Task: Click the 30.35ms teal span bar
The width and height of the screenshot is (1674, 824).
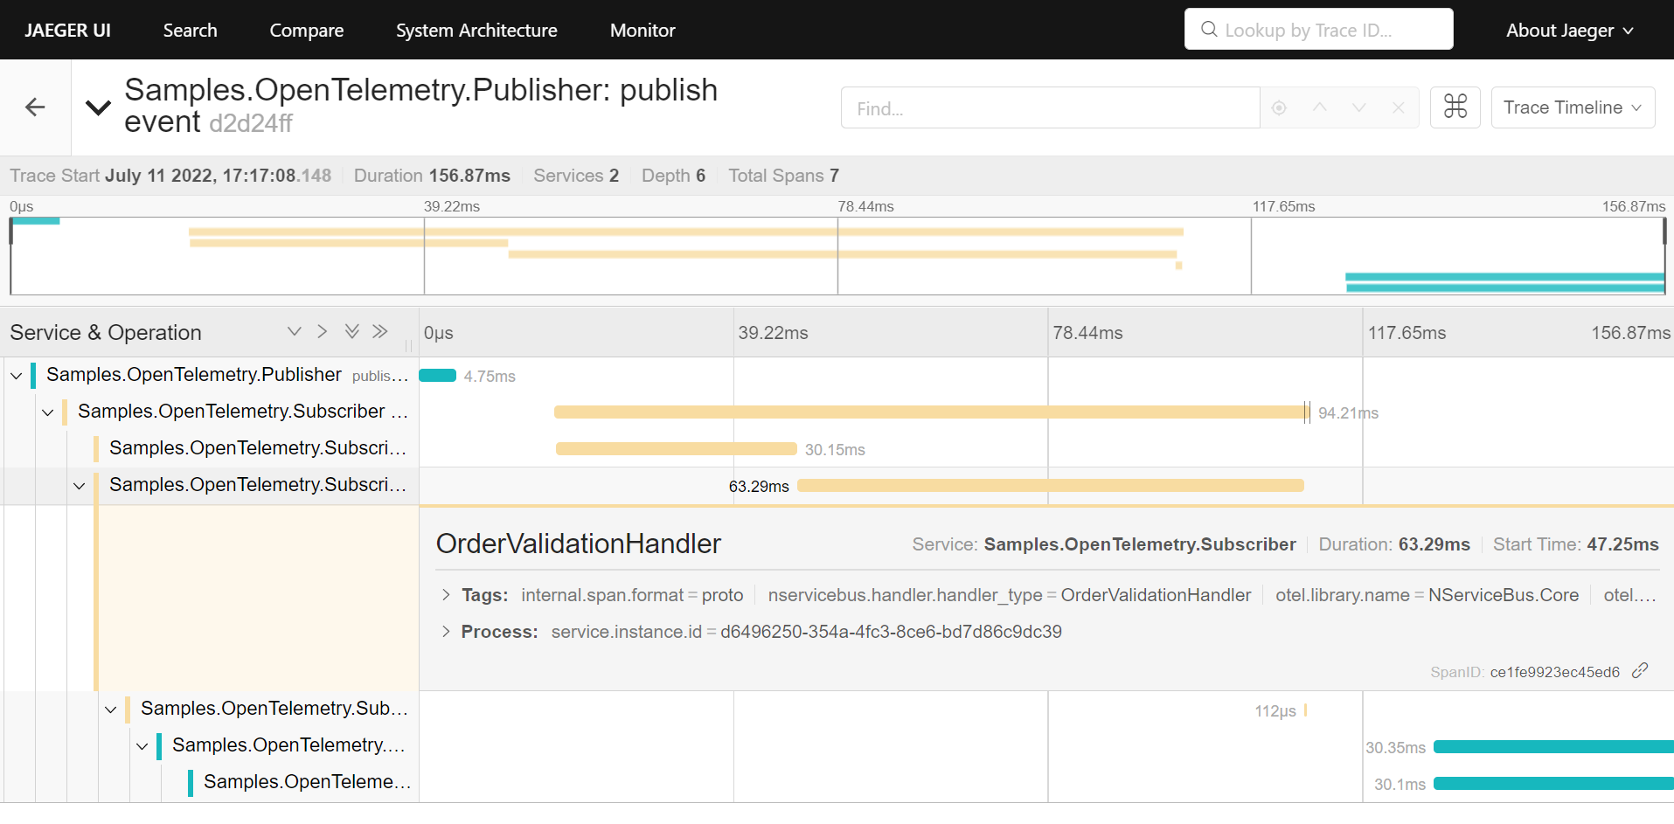Action: pyautogui.click(x=1553, y=746)
